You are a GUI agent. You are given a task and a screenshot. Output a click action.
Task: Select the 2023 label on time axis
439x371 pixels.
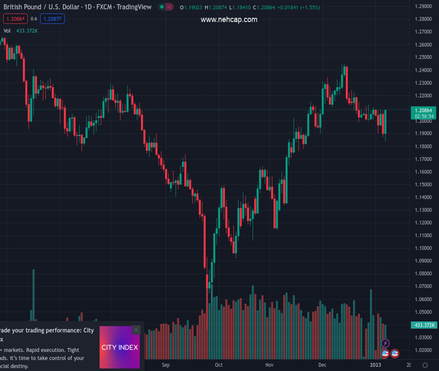(x=375, y=365)
